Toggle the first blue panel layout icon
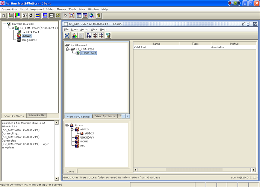This screenshot has width=260, height=187. tap(79, 16)
